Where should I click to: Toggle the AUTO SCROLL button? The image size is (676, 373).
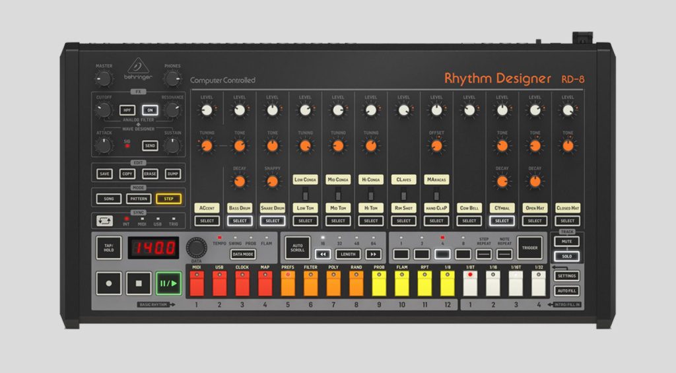[x=298, y=248]
